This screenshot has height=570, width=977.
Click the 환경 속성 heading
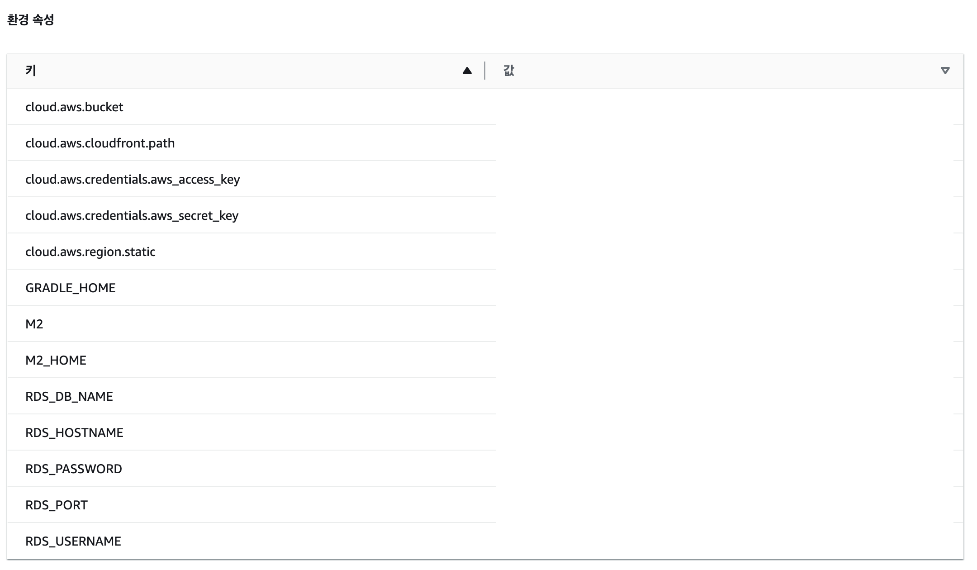pos(31,20)
